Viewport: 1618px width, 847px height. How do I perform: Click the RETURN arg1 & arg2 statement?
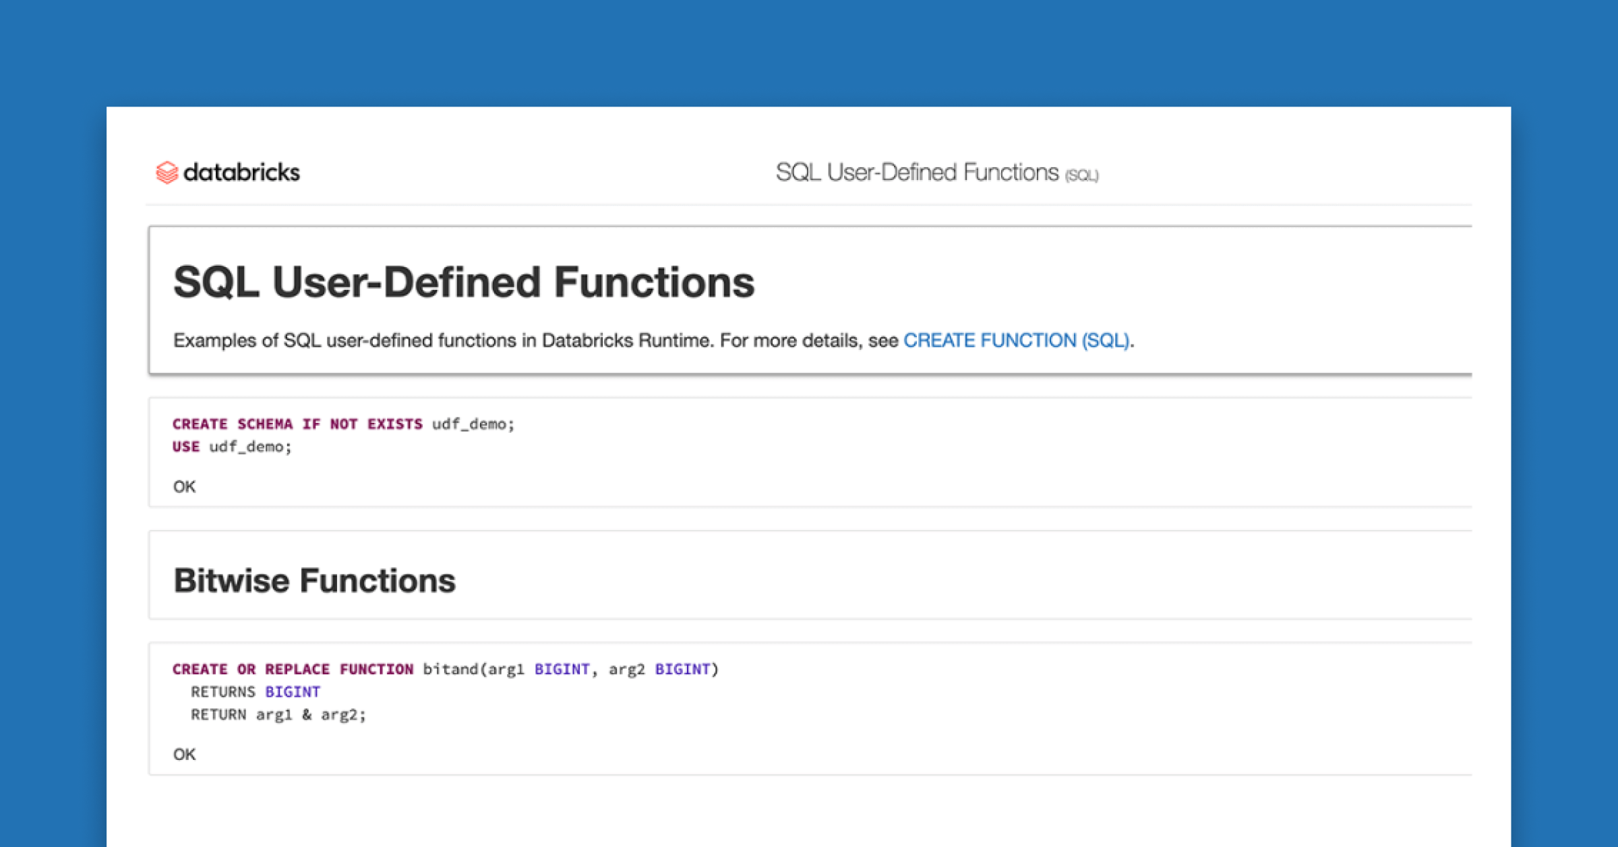(x=279, y=713)
